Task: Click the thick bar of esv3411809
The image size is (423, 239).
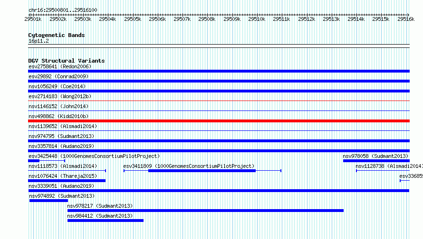Action: point(202,171)
